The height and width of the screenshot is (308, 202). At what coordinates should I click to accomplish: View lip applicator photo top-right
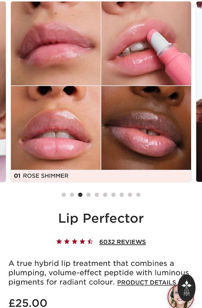[x=146, y=43]
